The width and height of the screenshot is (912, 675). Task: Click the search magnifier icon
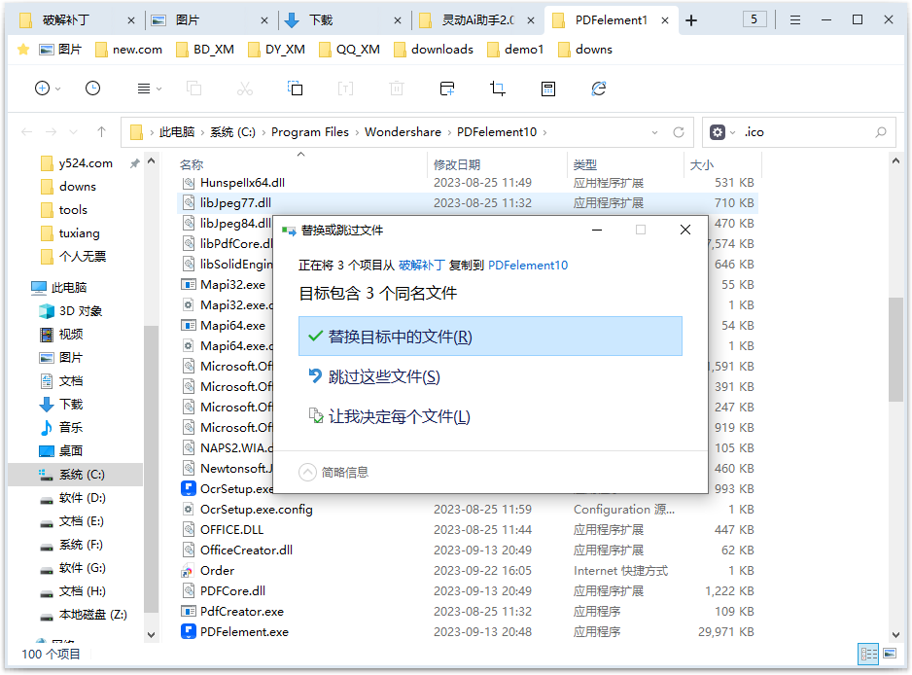pos(881,132)
